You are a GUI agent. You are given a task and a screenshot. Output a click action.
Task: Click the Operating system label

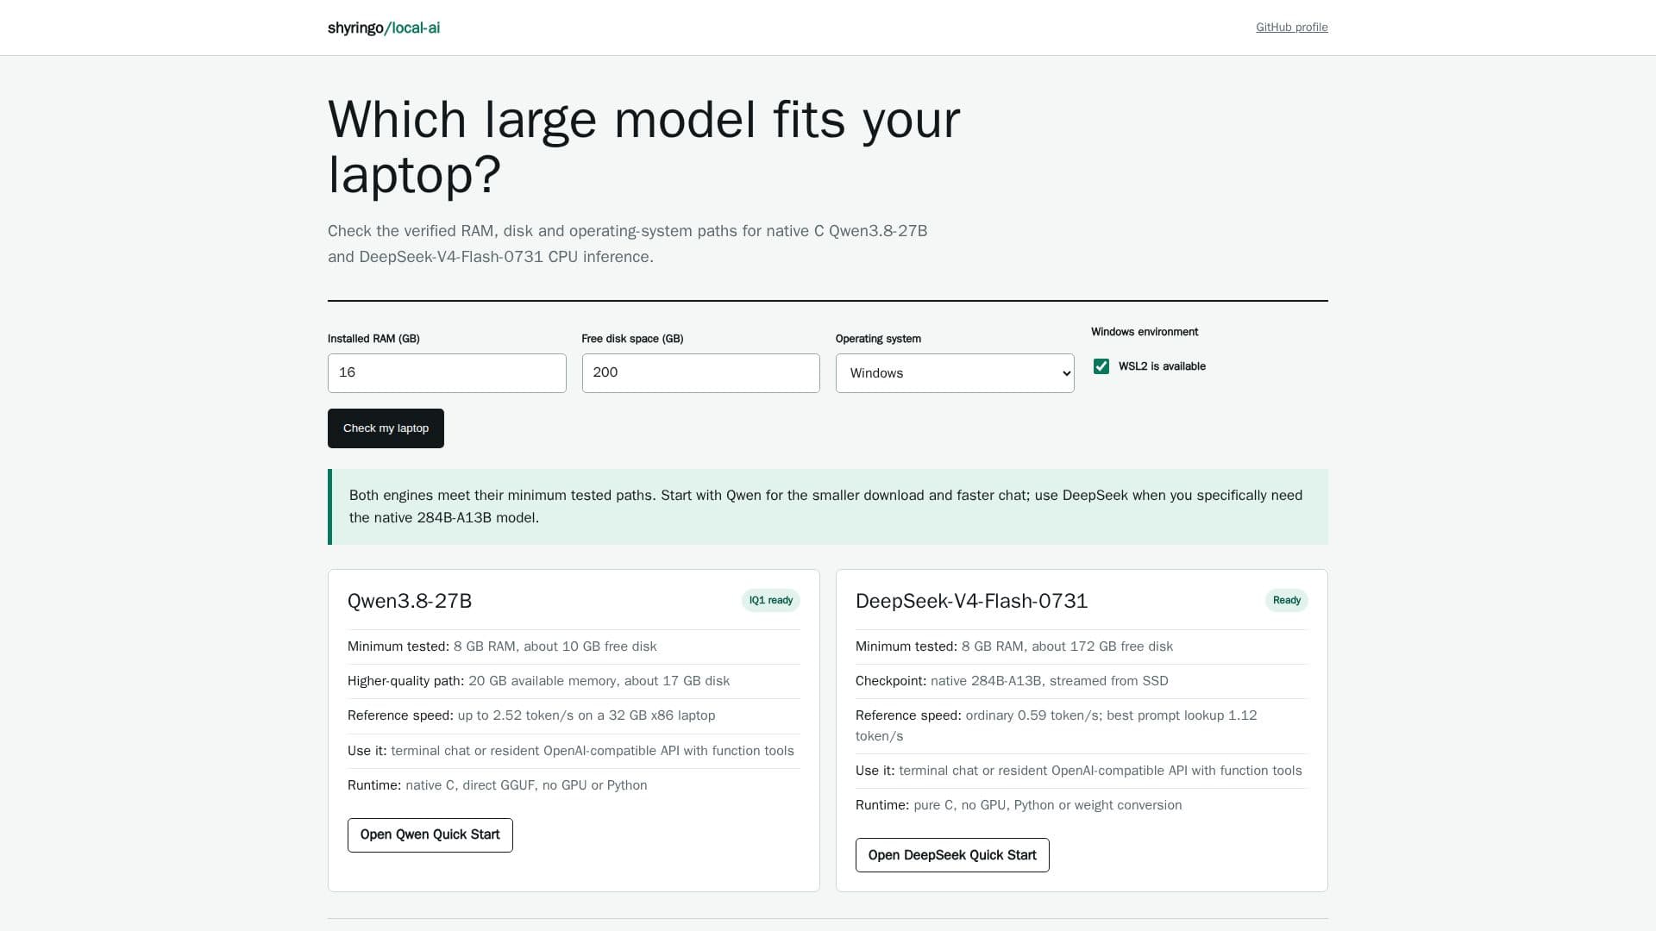pyautogui.click(x=878, y=339)
